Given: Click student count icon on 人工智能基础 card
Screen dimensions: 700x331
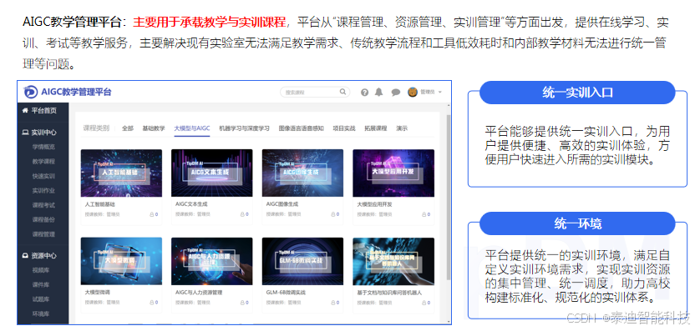Looking at the screenshot, I should 152,214.
